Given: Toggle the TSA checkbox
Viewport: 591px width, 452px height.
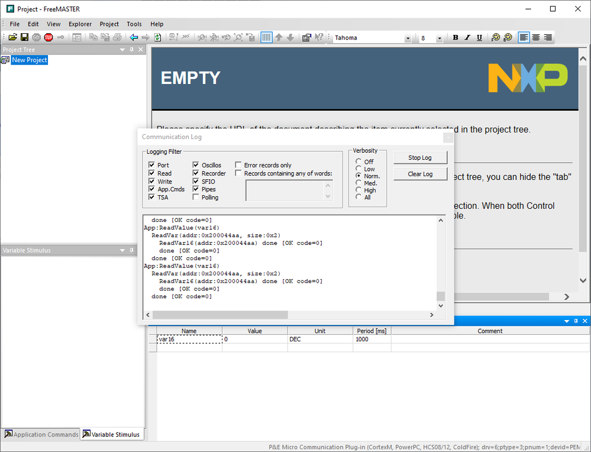Looking at the screenshot, I should pos(151,197).
